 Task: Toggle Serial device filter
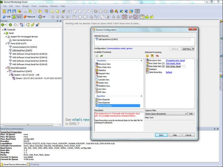coord(17,17)
